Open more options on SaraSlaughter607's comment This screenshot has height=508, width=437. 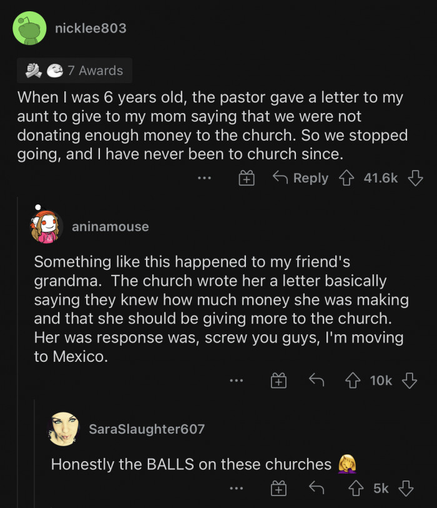tap(235, 489)
